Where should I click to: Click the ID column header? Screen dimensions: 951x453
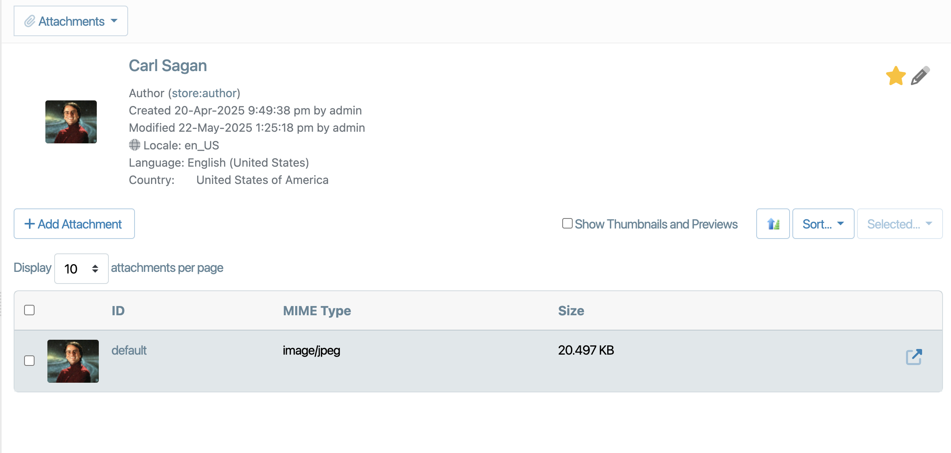[118, 310]
